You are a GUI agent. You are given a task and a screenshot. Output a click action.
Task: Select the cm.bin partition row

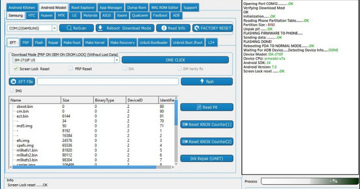click(92, 111)
